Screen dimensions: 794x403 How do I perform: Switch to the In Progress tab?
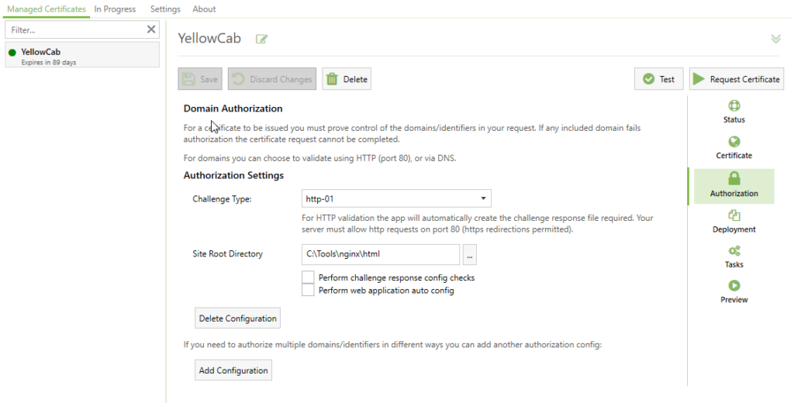[115, 9]
